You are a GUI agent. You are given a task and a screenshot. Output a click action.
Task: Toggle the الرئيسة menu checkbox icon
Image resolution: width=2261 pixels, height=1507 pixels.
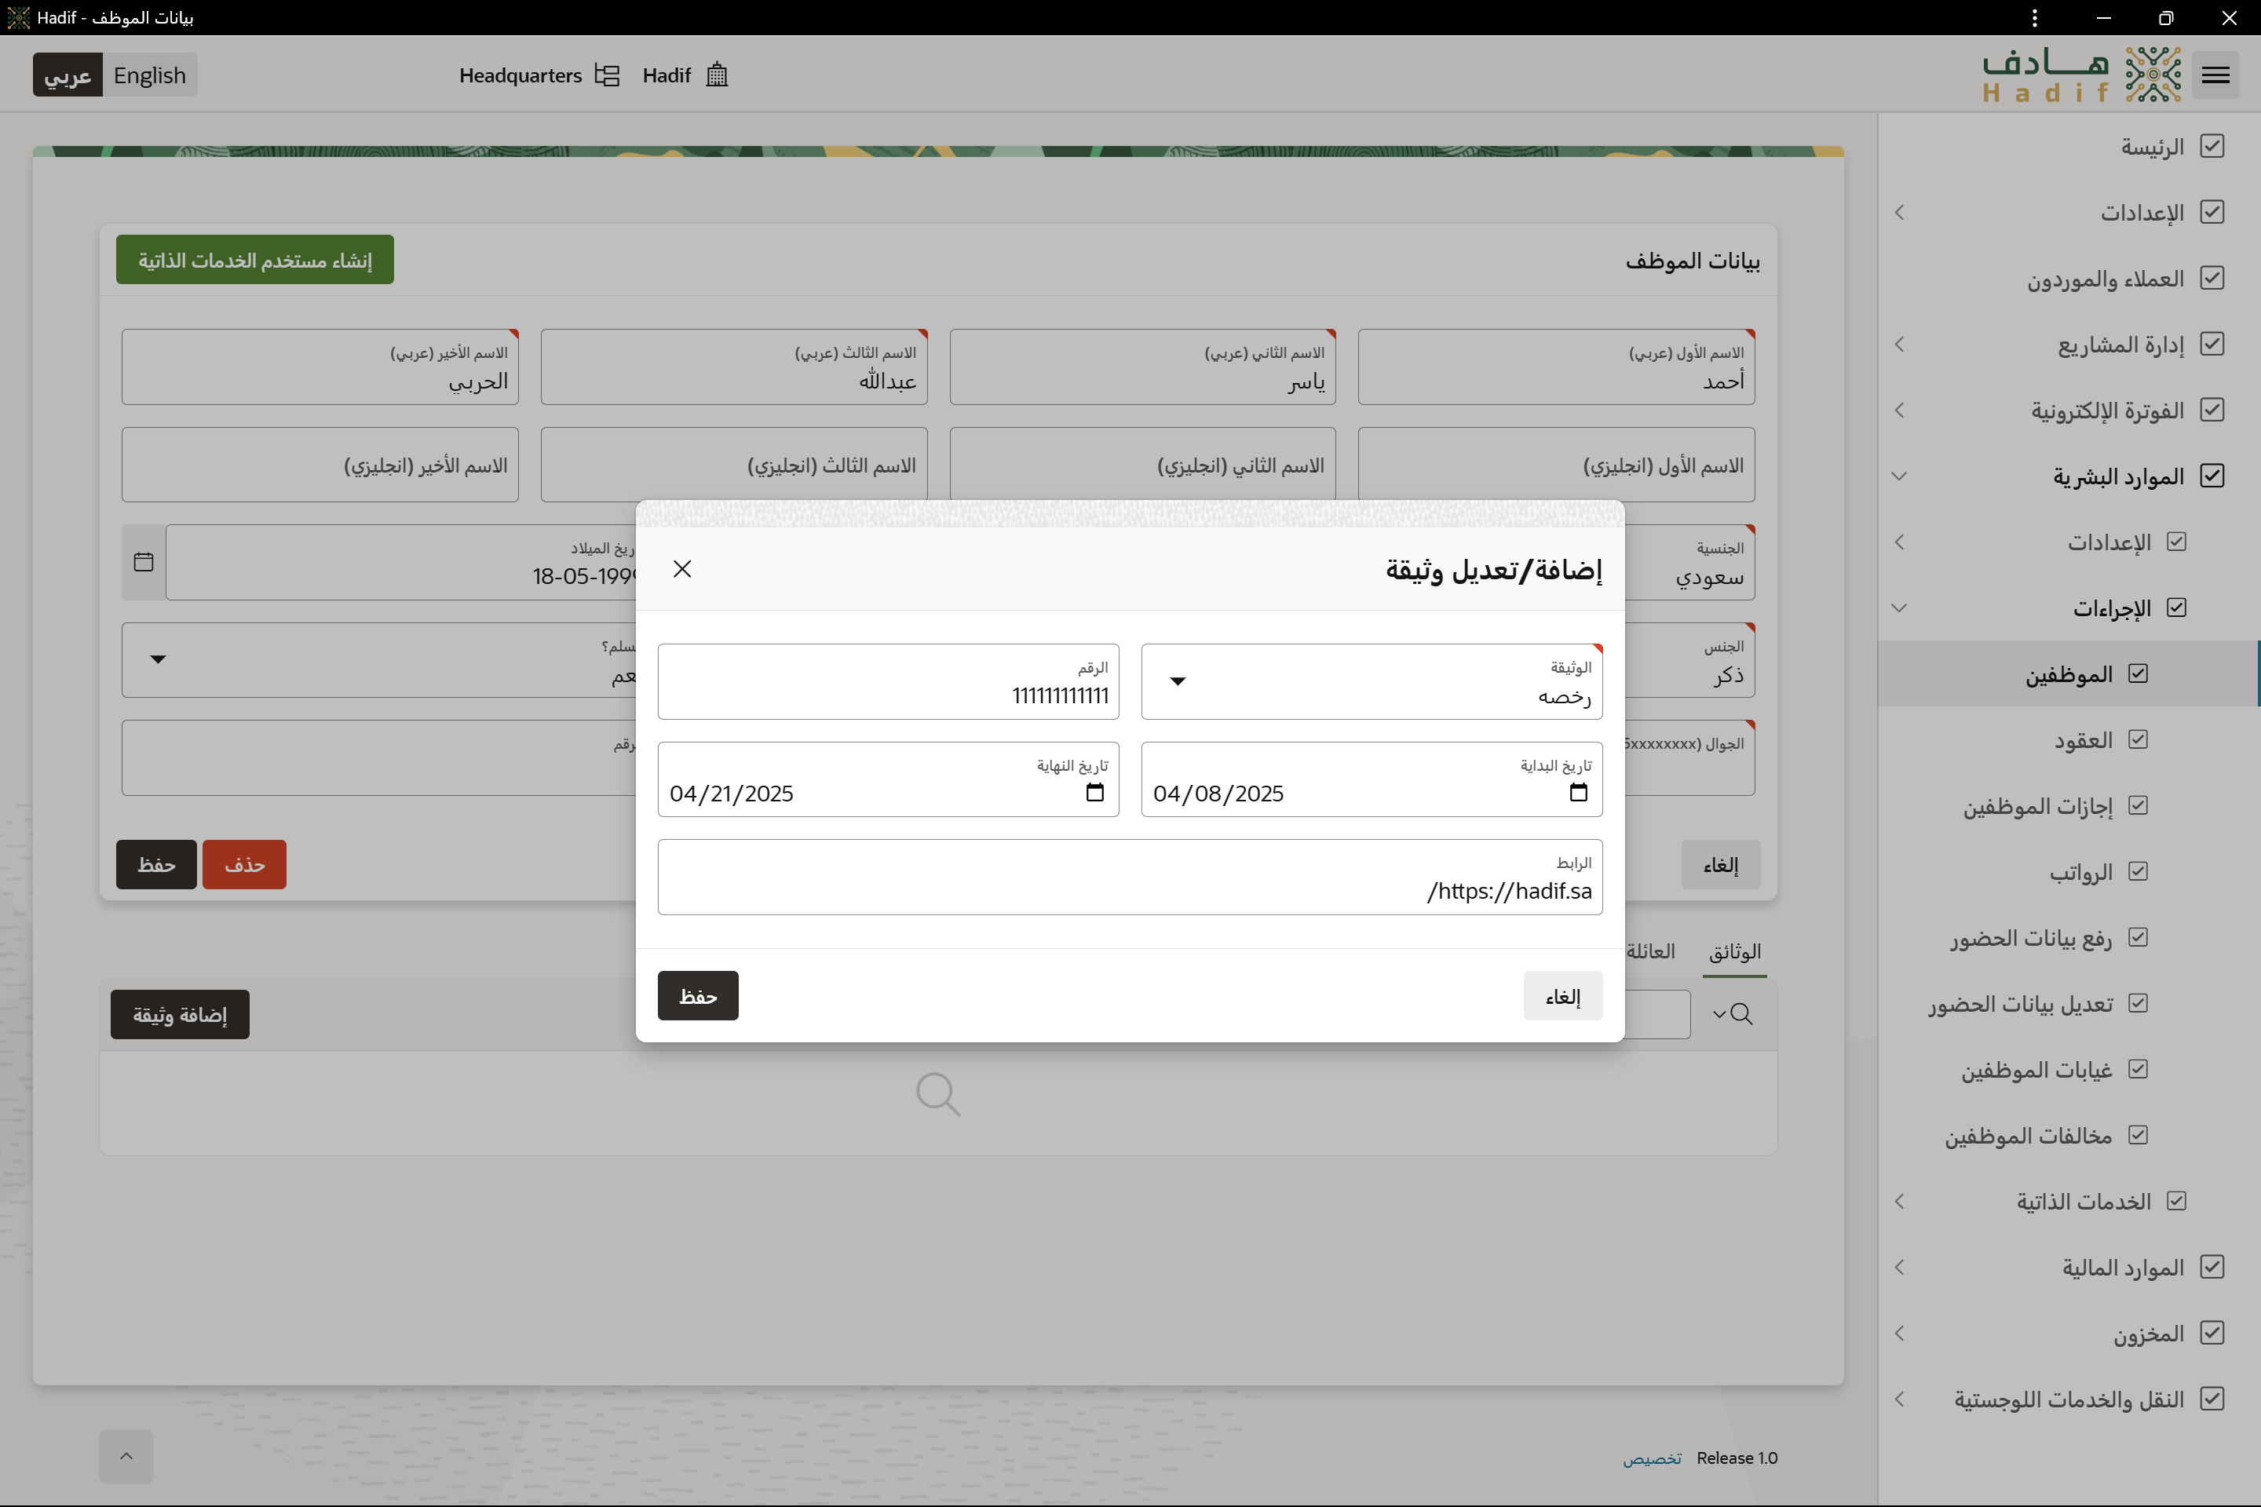[2212, 146]
